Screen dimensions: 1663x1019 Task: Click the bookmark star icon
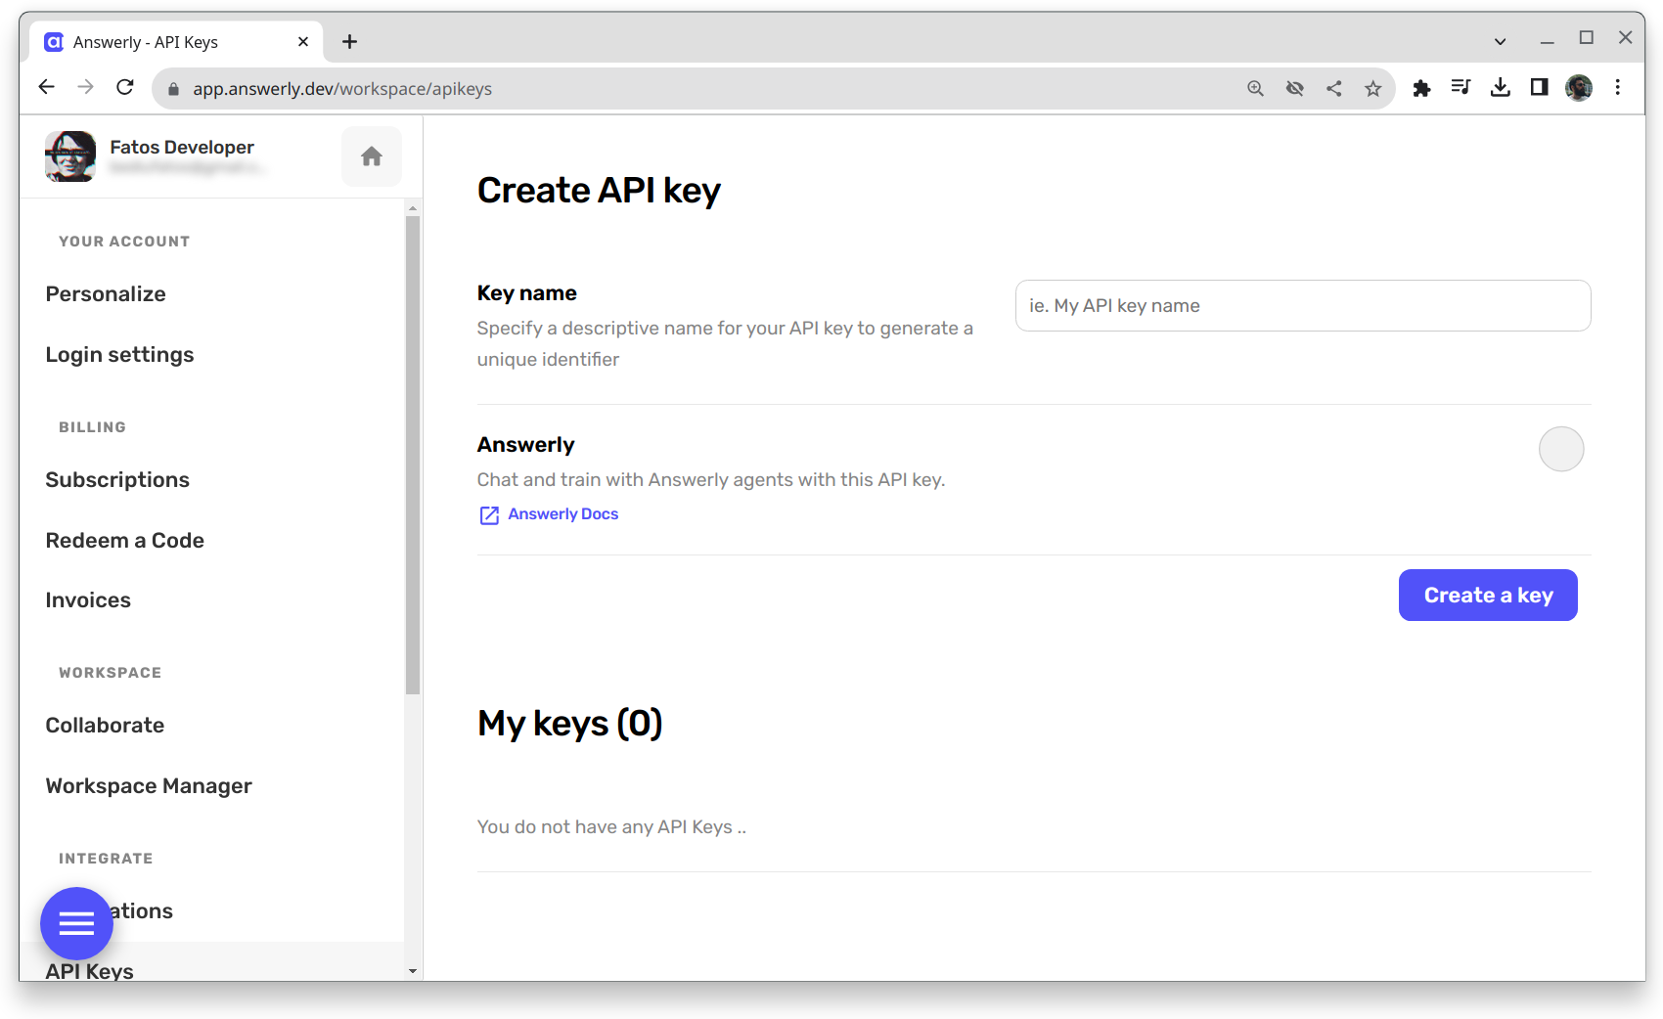point(1372,89)
